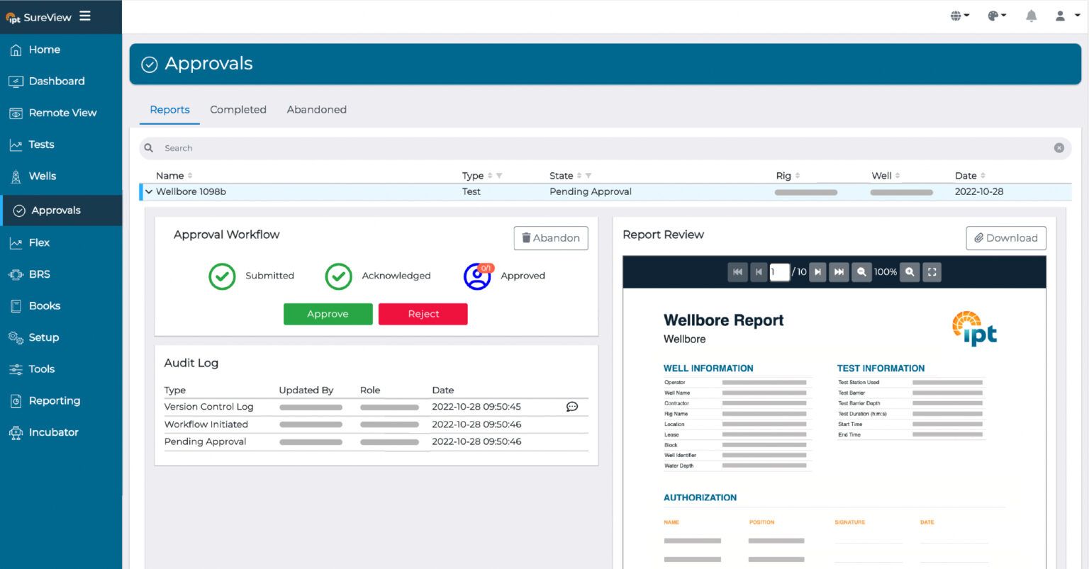Collapse the Wellbore 1098b row
1089x569 pixels.
click(x=149, y=192)
